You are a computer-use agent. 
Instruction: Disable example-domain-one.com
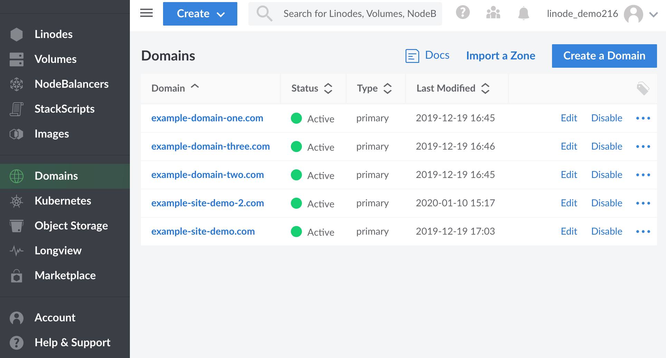click(x=607, y=118)
